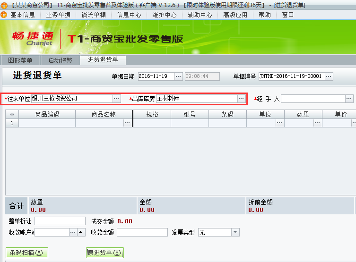Screen dimensions: 356x262
Task: Browse 收款账户 with ellipsis button
Action: click(x=73, y=232)
